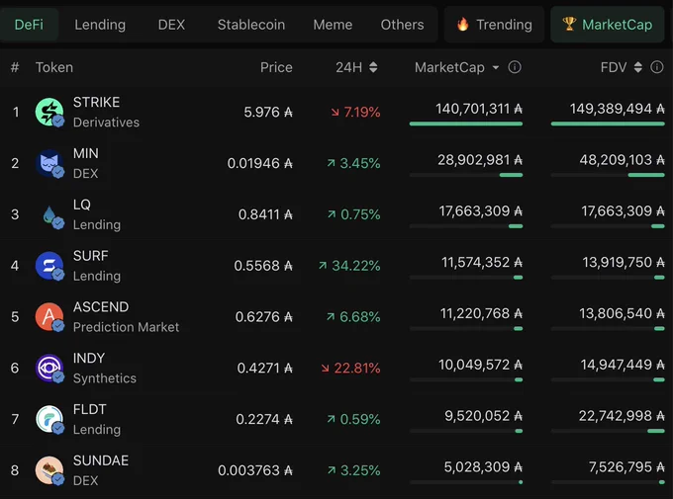
Task: Open the Stablecoin tab
Action: point(251,25)
